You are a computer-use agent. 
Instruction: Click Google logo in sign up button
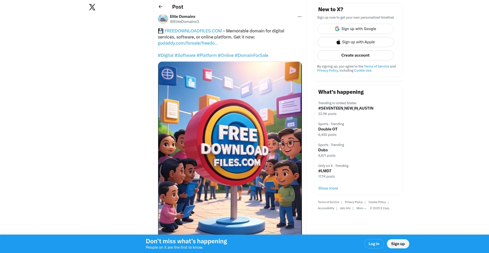click(337, 29)
